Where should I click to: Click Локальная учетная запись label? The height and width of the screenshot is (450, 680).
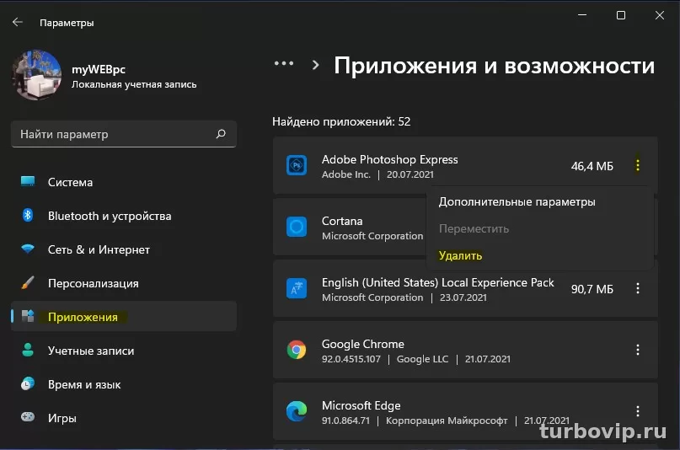click(x=134, y=84)
